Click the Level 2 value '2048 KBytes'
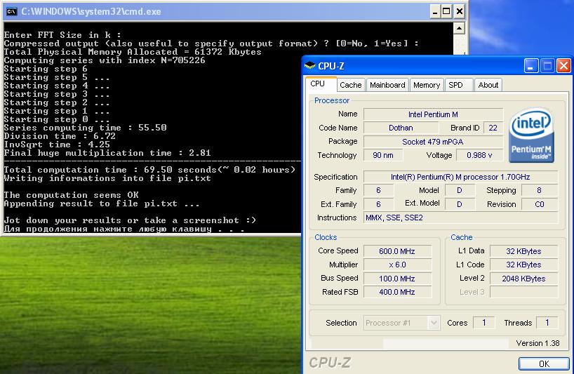The width and height of the screenshot is (574, 374). point(524,279)
